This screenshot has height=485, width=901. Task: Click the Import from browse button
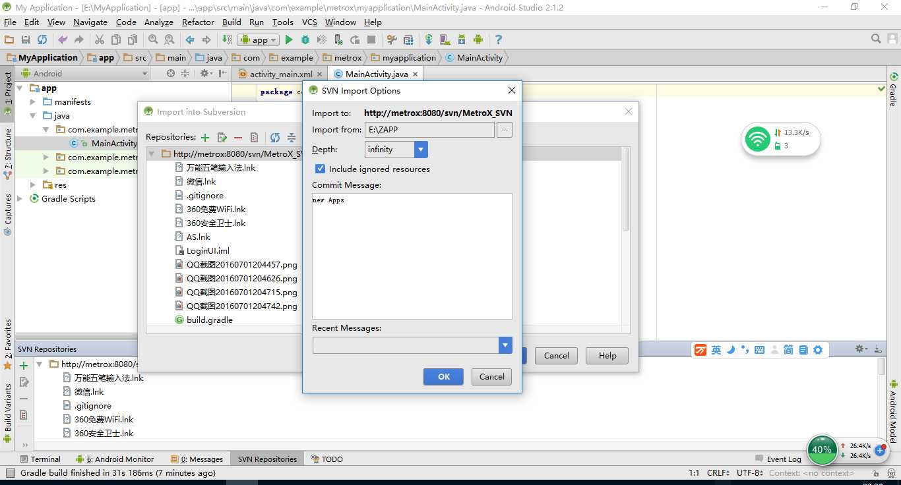pos(505,130)
